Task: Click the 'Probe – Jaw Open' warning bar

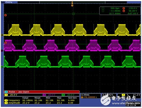Action: click(42, 92)
